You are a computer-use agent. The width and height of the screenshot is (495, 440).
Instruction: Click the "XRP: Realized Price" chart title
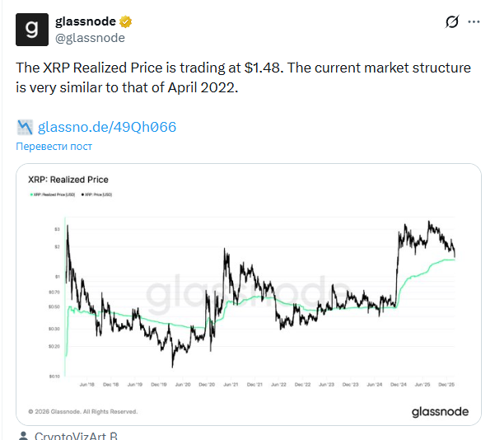68,180
